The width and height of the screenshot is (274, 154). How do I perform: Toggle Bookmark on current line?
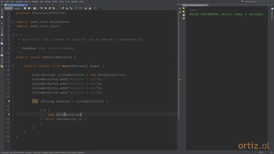click(71, 8)
